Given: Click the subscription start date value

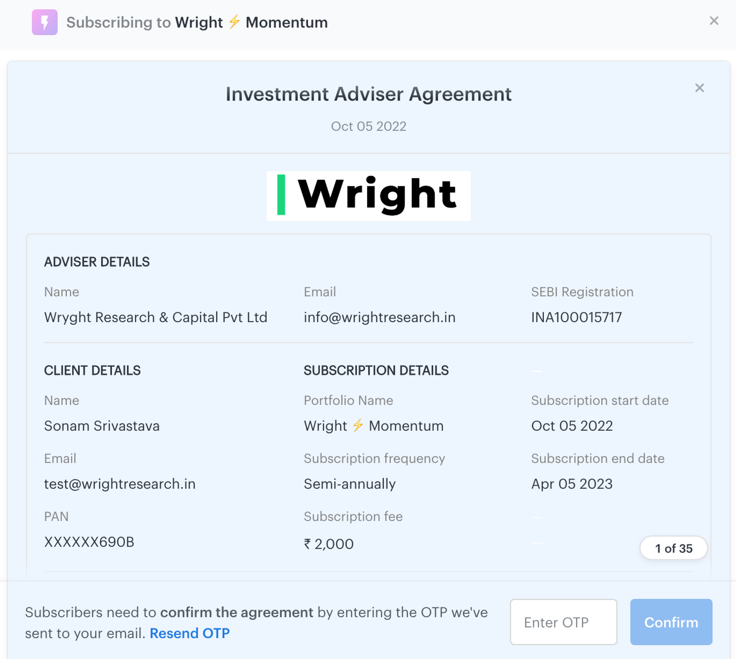Looking at the screenshot, I should coord(572,426).
